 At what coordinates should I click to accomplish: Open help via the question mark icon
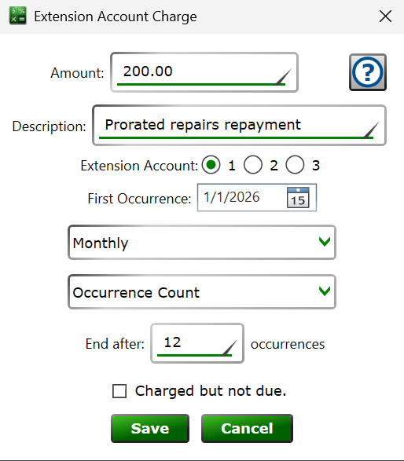point(368,72)
